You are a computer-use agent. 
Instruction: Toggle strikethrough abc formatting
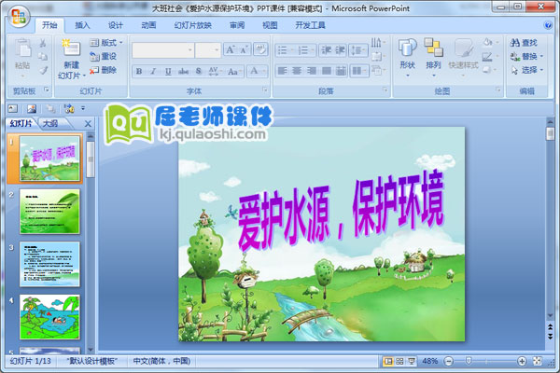(183, 71)
